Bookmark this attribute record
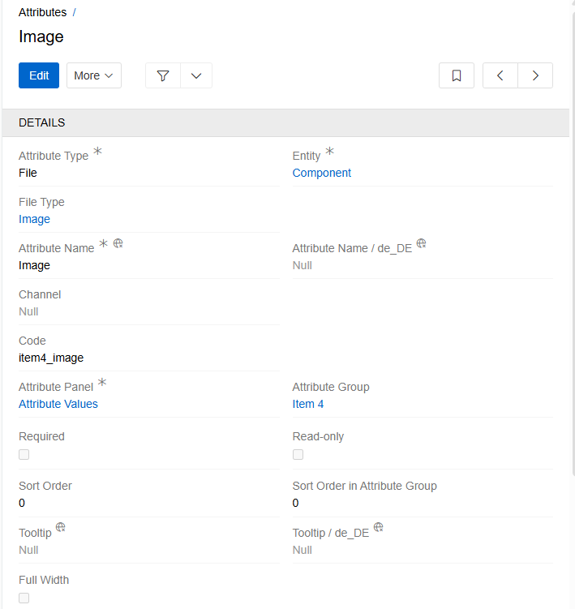 [x=457, y=75]
